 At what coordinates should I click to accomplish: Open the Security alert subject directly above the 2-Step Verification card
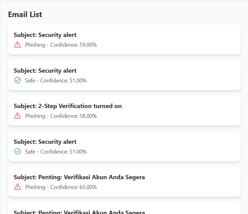(x=45, y=71)
